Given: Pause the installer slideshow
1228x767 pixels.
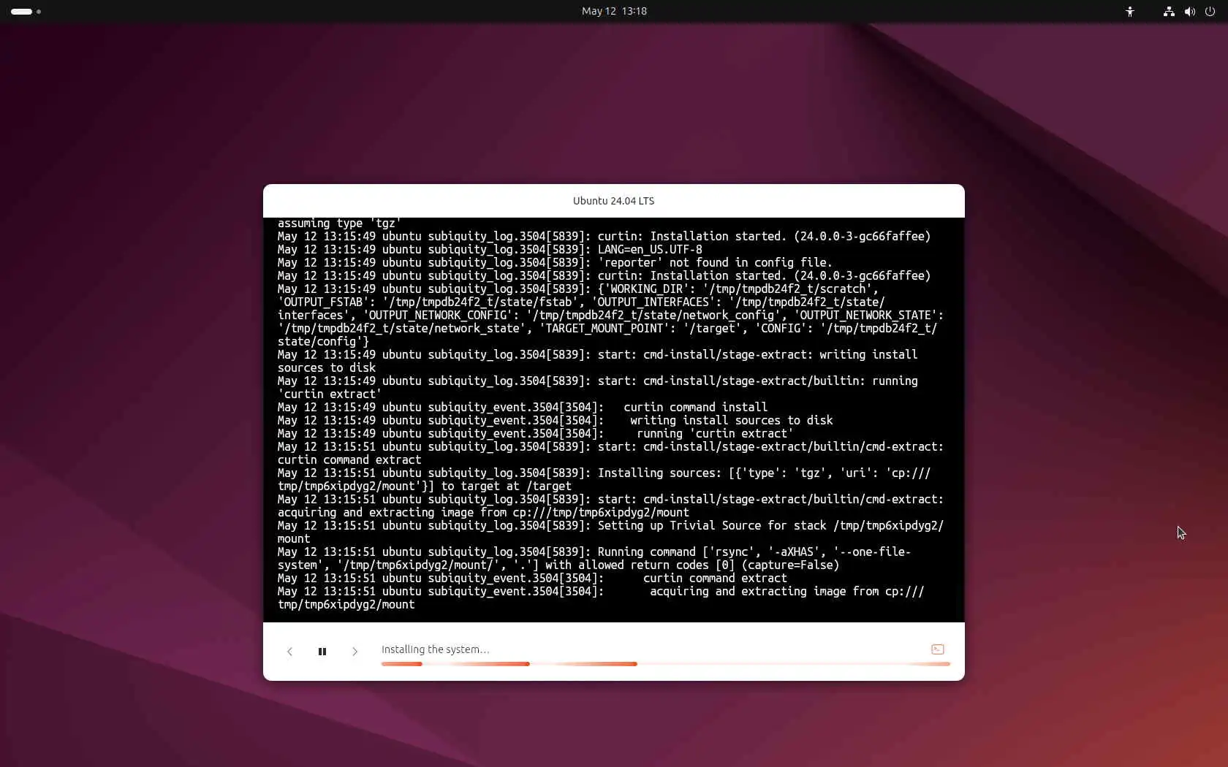Looking at the screenshot, I should click(x=322, y=652).
